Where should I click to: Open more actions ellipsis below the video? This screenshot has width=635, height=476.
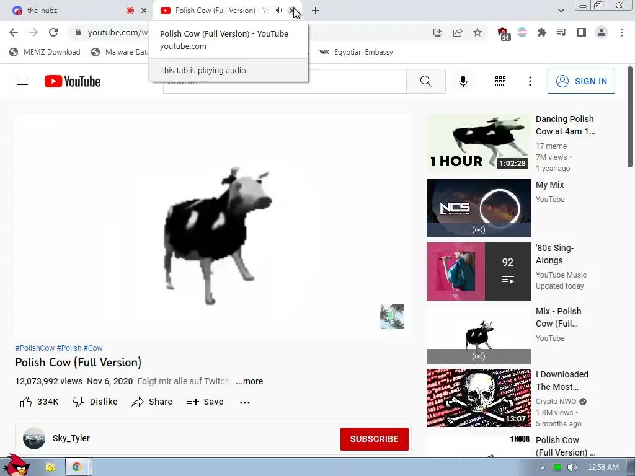click(x=244, y=402)
